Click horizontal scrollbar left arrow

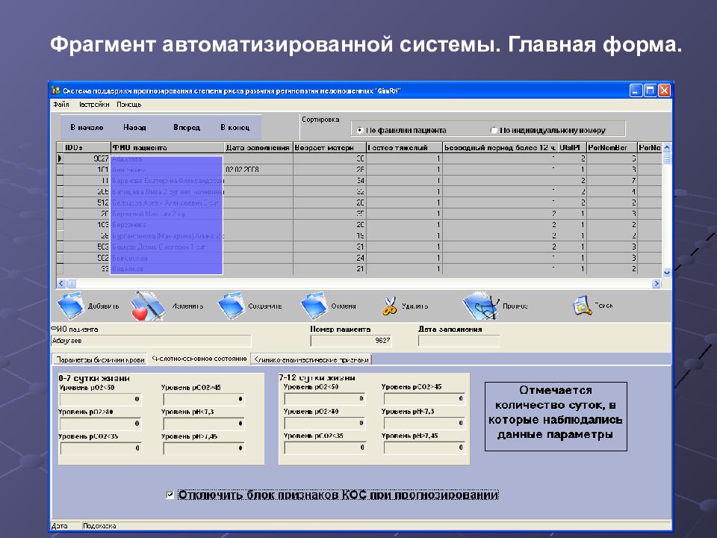pyautogui.click(x=61, y=284)
